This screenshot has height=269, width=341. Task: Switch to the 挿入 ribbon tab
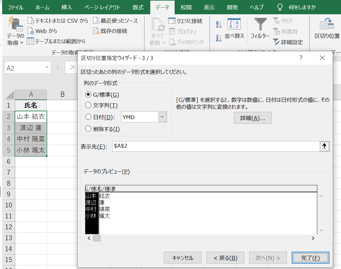[68, 7]
